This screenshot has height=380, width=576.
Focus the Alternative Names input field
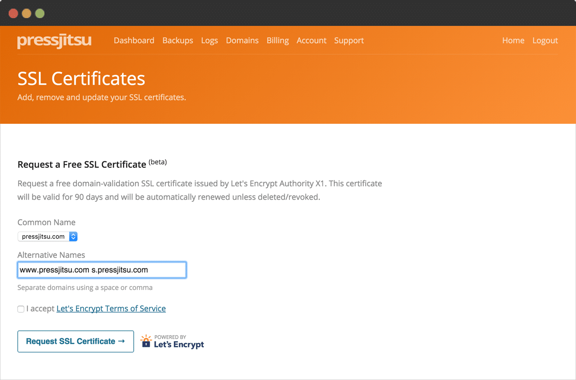point(102,270)
